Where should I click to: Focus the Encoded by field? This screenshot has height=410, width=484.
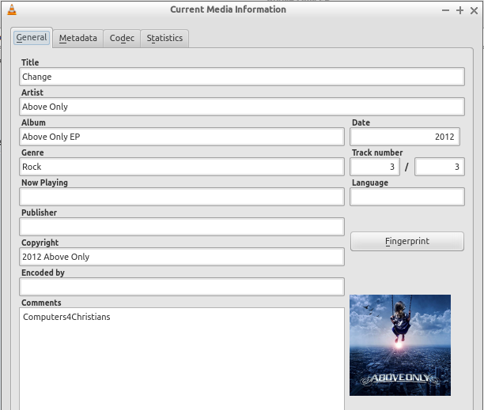pos(182,287)
